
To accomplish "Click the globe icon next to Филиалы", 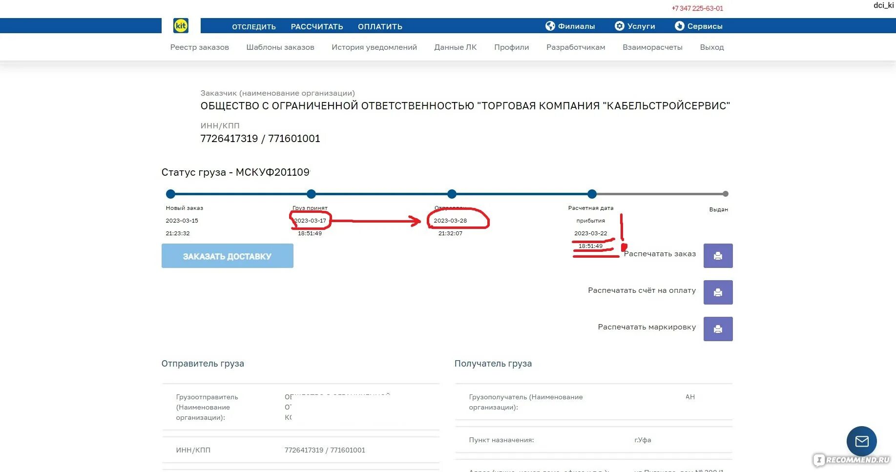I will pos(550,26).
